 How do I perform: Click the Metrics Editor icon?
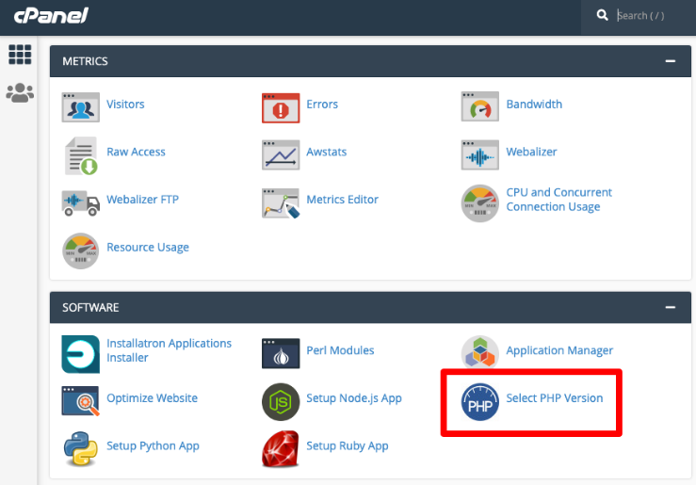pyautogui.click(x=281, y=203)
